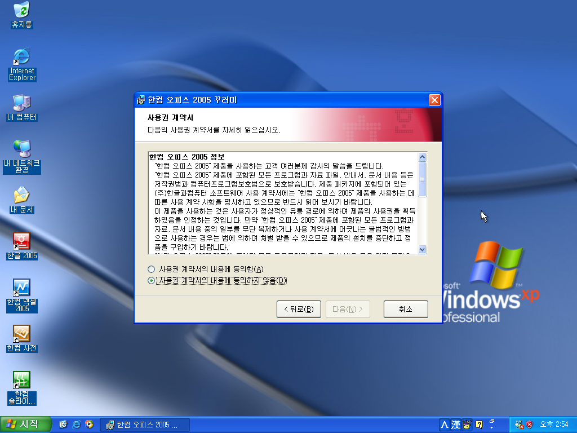Select the My Computer (내 컴퓨터) icon
Screen dimensions: 577x433
(22, 108)
